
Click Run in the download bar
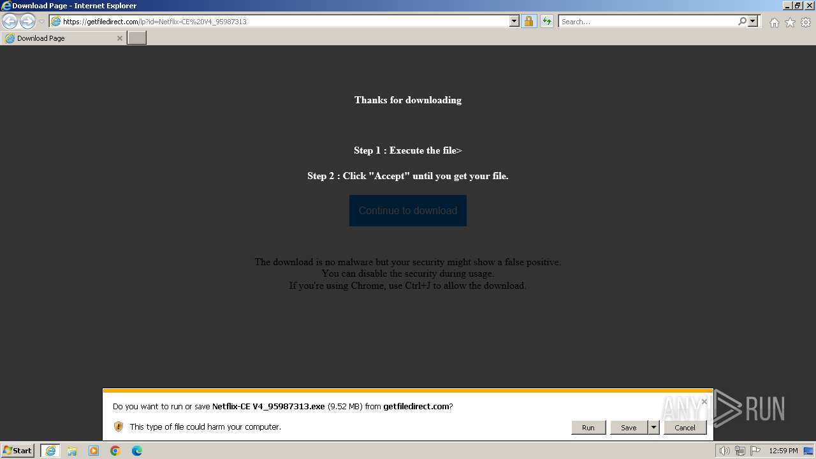pos(588,428)
